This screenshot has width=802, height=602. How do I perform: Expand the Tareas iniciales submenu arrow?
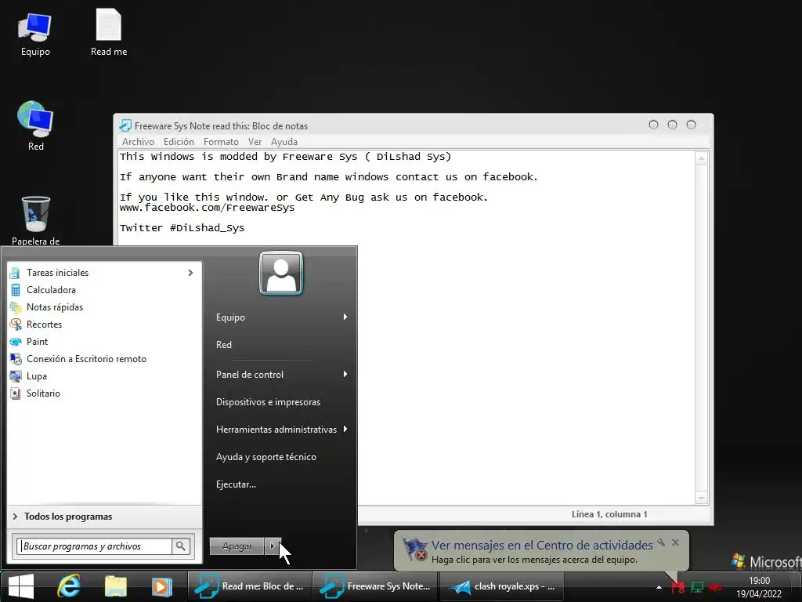[190, 273]
